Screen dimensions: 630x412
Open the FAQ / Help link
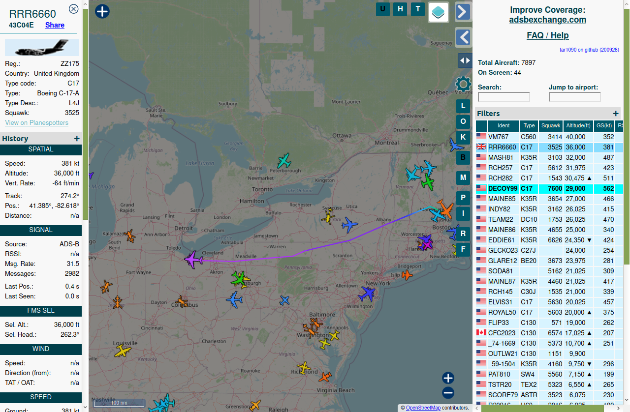click(x=547, y=35)
